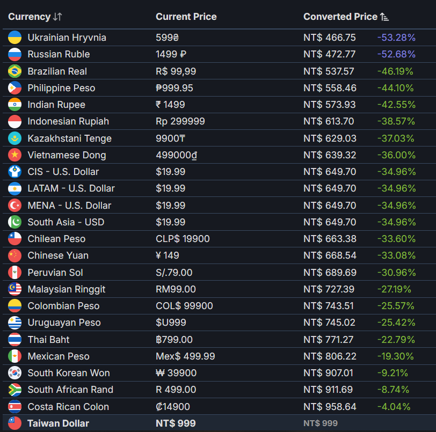Click Mexican Peso converted price NT$ 806.22

point(330,356)
